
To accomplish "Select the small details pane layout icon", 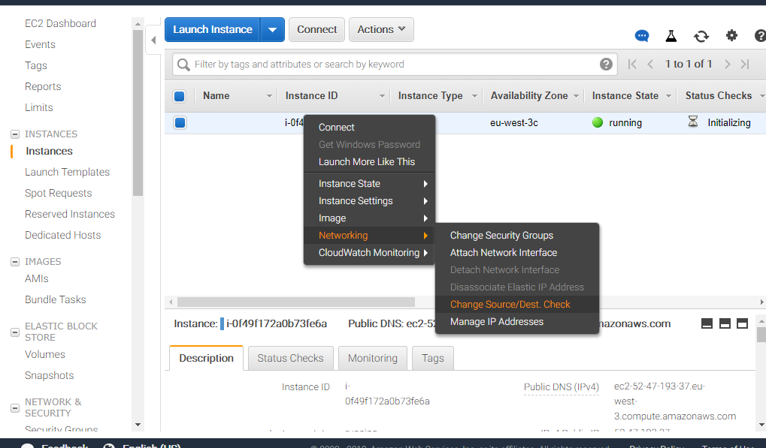I will (x=707, y=323).
